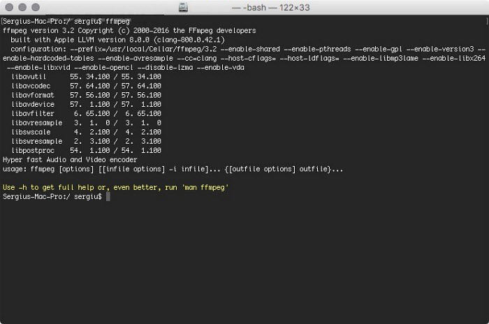Click the yellow 'Use -h to get full help' line
489x324 pixels.
116,187
